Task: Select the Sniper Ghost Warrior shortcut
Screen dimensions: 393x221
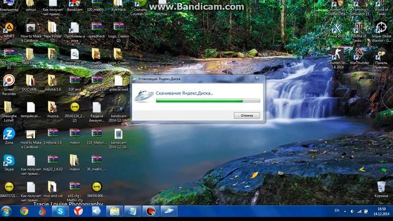Action: pyautogui.click(x=381, y=31)
